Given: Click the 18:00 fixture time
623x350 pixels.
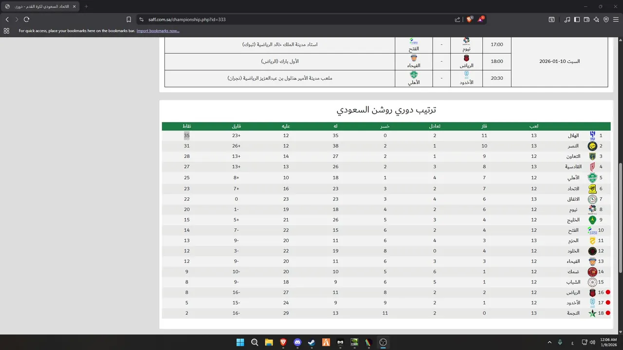Looking at the screenshot, I should pyautogui.click(x=497, y=62).
